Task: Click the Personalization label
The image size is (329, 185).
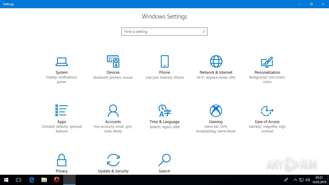Action: (267, 72)
